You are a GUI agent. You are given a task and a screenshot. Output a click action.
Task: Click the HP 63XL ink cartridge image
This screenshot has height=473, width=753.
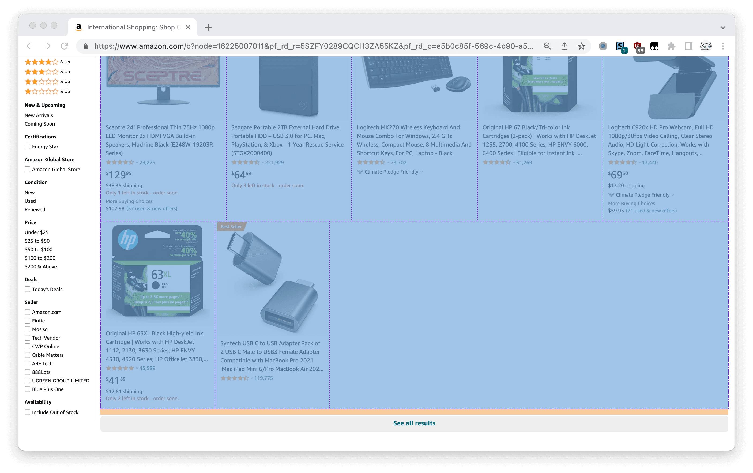[157, 271]
